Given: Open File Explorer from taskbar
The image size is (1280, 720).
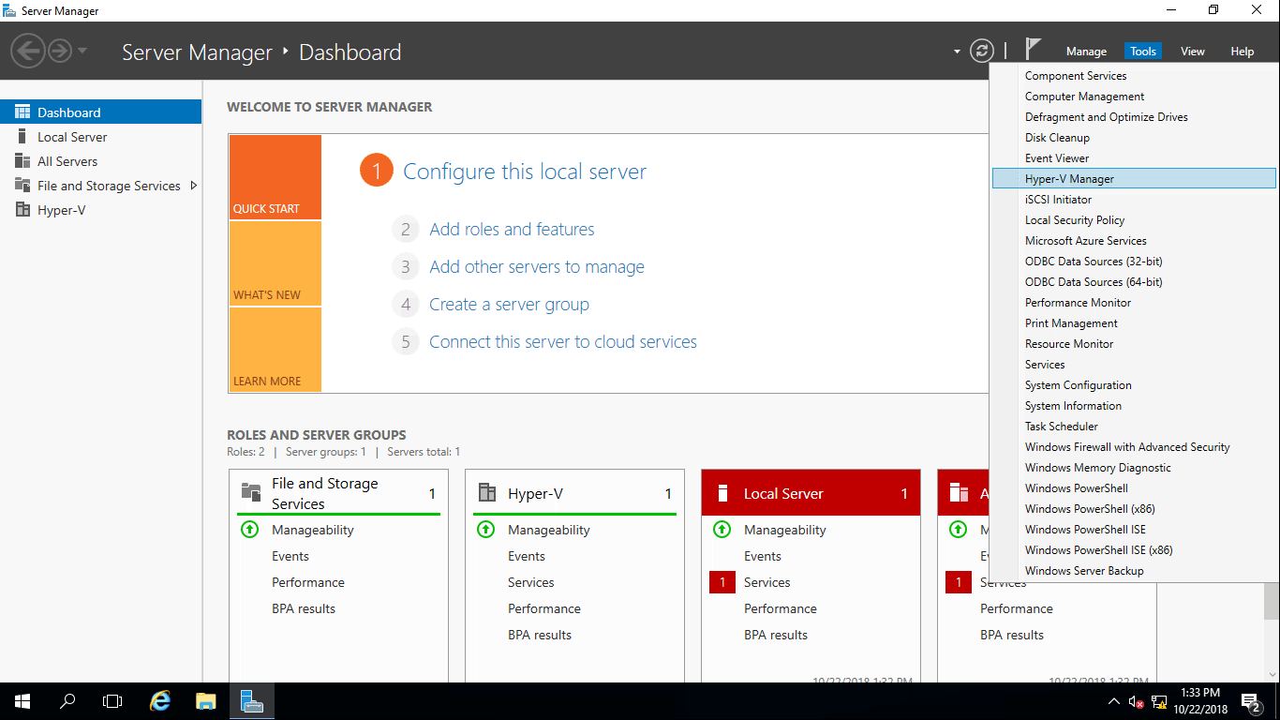Looking at the screenshot, I should [206, 700].
